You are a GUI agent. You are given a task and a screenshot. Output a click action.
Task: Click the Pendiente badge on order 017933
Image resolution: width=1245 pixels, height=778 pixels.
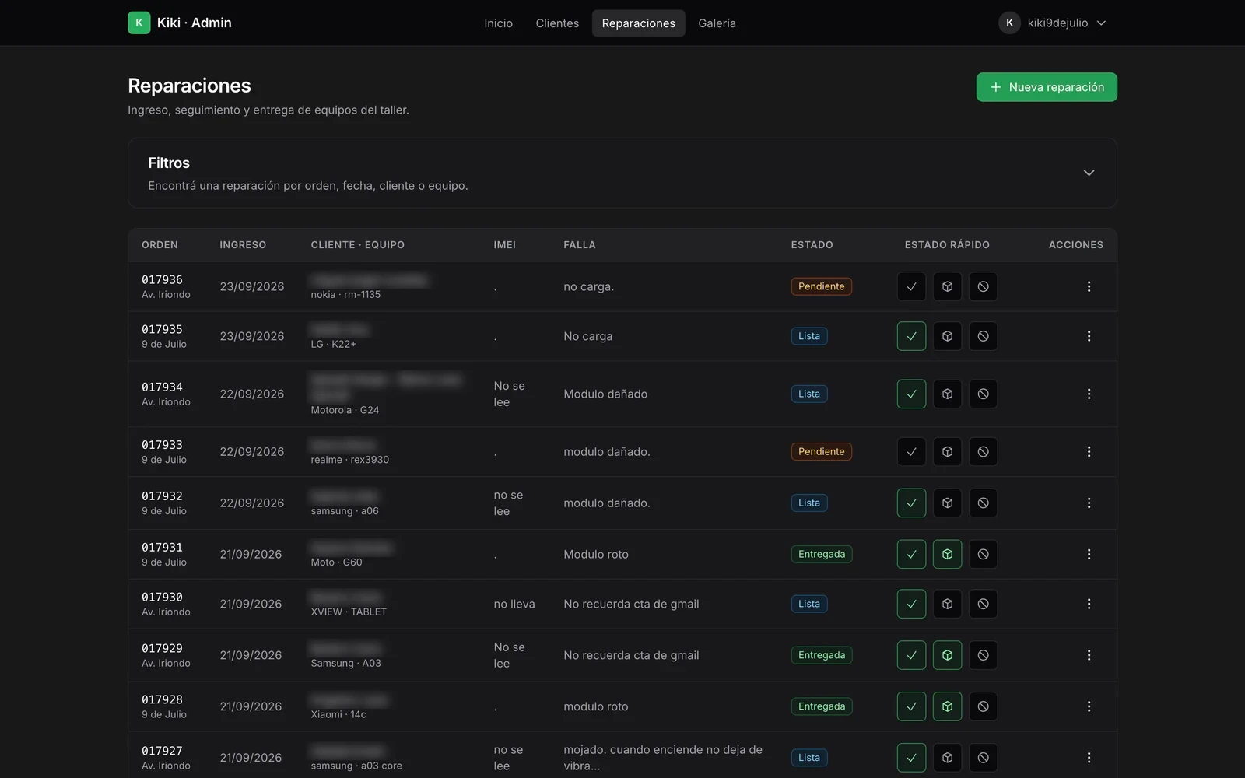[821, 451]
